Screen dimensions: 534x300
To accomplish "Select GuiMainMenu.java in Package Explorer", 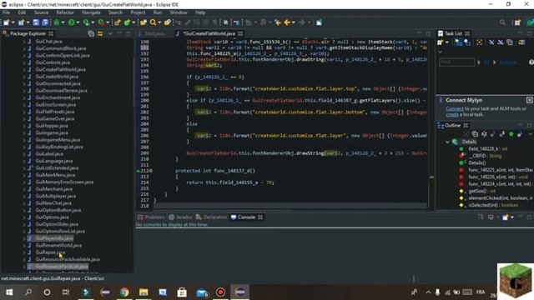I will [x=55, y=175].
